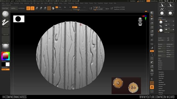The image size is (177, 99).
Task: Expand the FiberMesh section
Action: [x=161, y=82]
